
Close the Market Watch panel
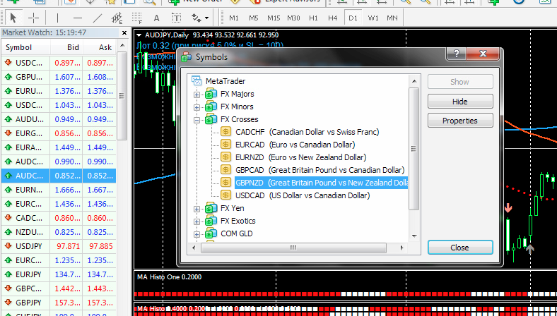(x=124, y=33)
